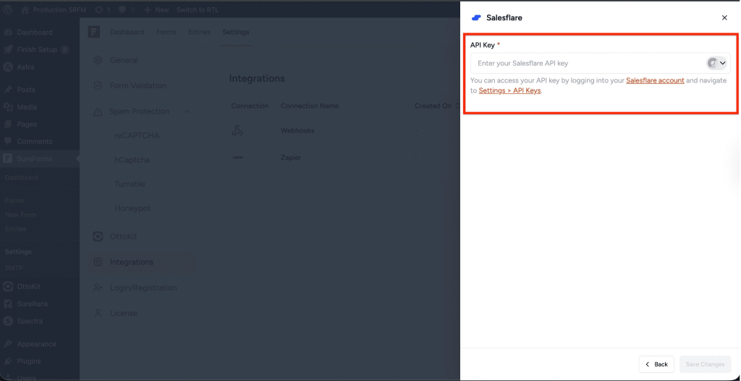The height and width of the screenshot is (381, 741).
Task: Click the Zapier connection logo
Action: (x=237, y=157)
